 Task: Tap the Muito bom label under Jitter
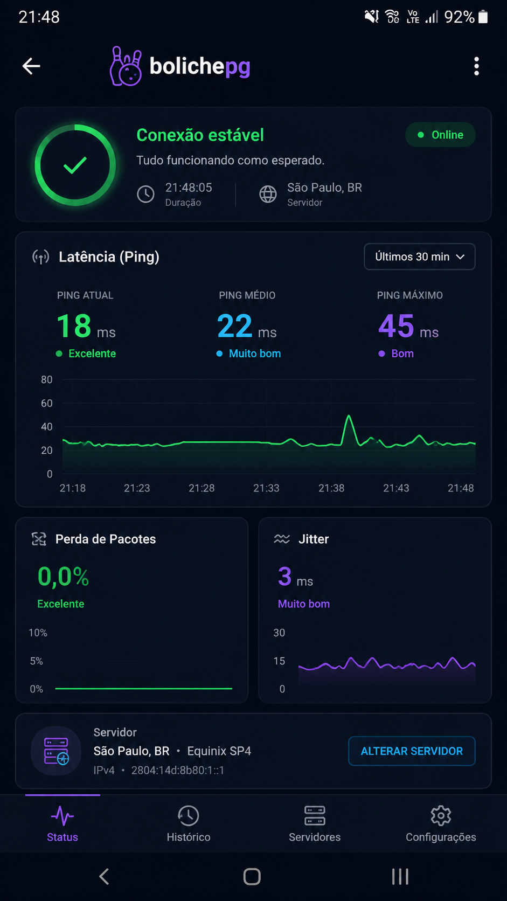pyautogui.click(x=304, y=604)
